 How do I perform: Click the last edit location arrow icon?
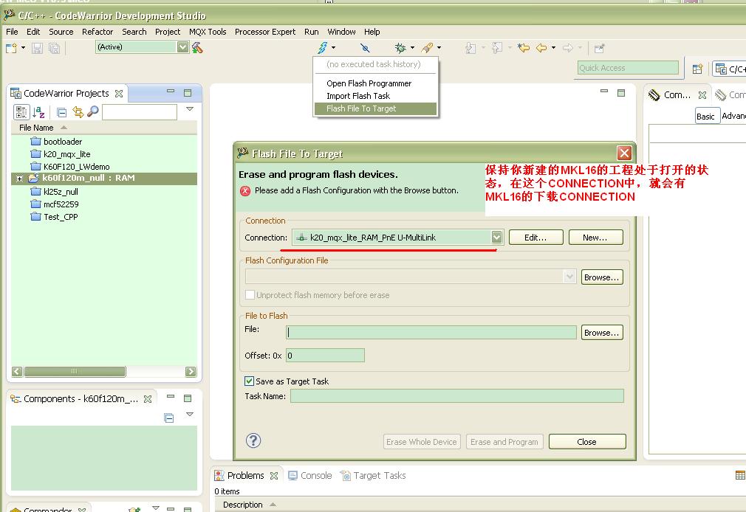(x=524, y=47)
